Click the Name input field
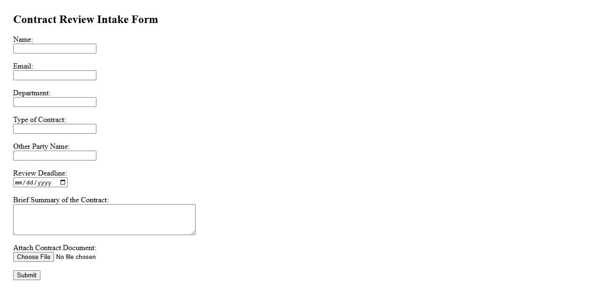The width and height of the screenshot is (601, 305). point(55,49)
